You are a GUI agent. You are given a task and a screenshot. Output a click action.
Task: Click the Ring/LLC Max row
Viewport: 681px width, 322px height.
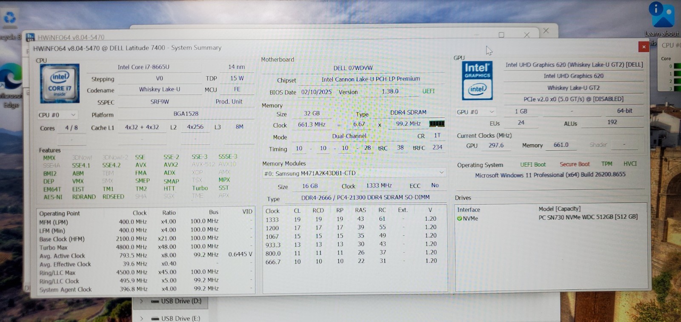146,272
